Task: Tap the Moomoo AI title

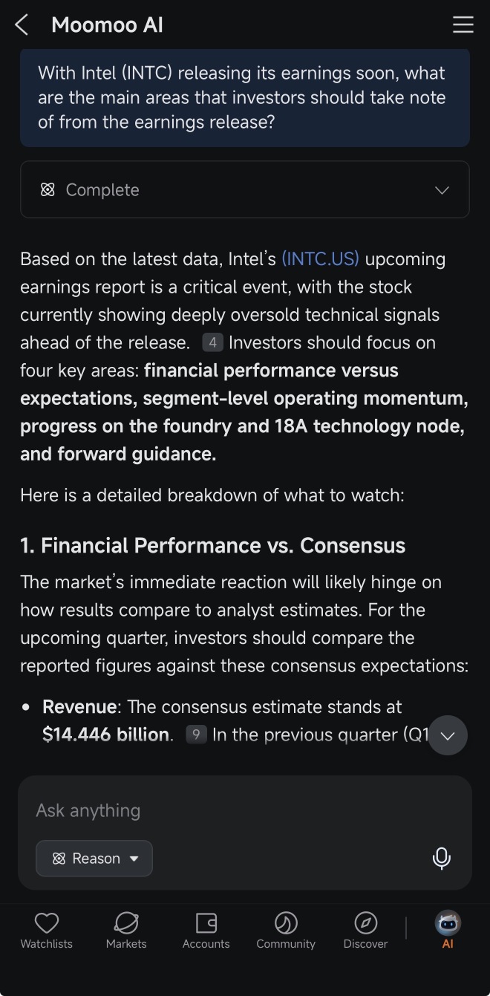Action: click(107, 25)
